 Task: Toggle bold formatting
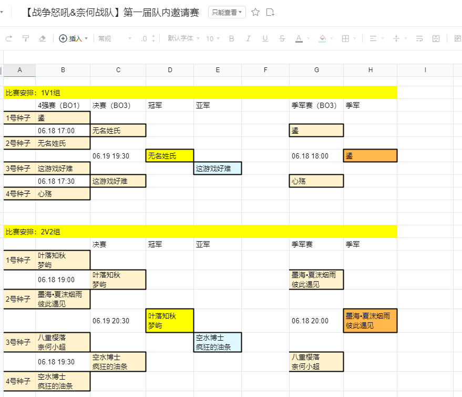coord(232,38)
